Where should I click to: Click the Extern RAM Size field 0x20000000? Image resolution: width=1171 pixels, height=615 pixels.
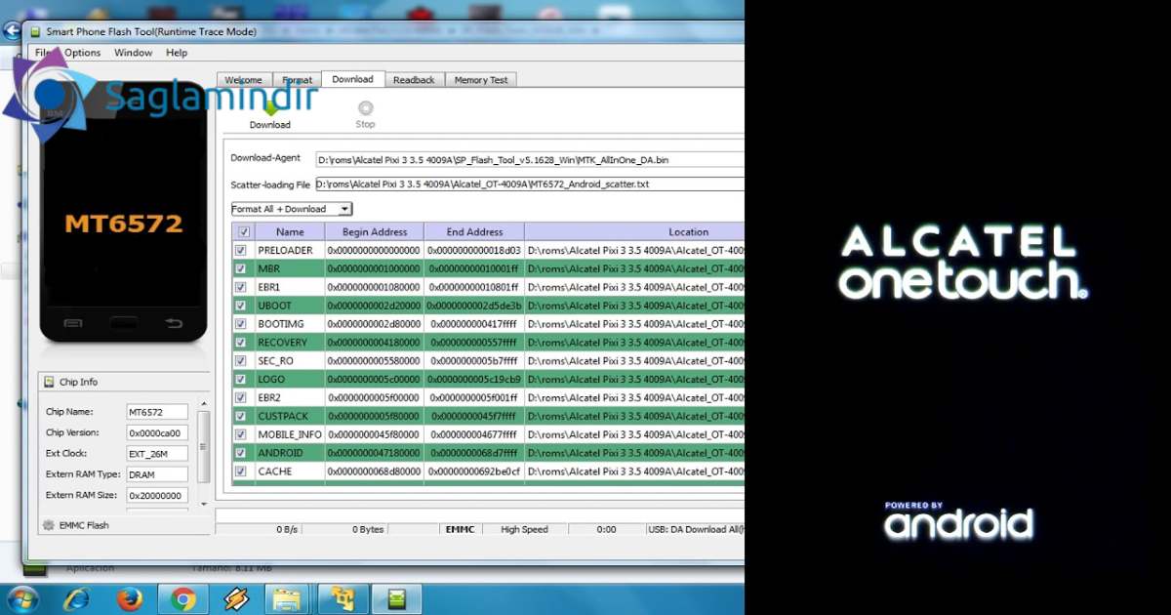[157, 496]
